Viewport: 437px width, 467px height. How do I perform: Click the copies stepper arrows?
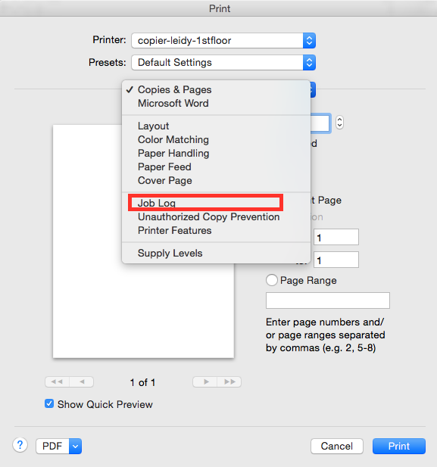click(x=339, y=123)
